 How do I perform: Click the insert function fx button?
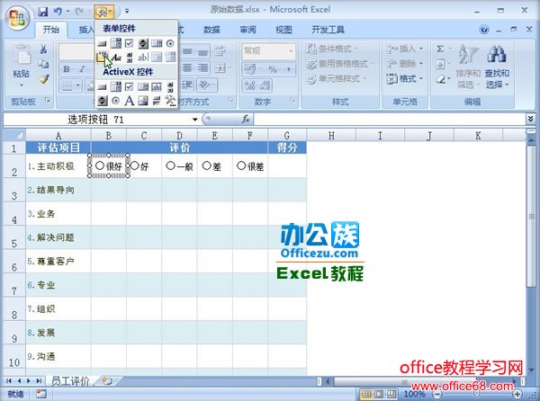(x=246, y=119)
